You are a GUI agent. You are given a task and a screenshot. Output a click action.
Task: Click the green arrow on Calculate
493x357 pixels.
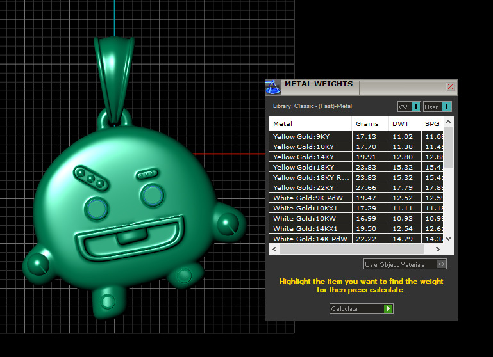pyautogui.click(x=388, y=308)
